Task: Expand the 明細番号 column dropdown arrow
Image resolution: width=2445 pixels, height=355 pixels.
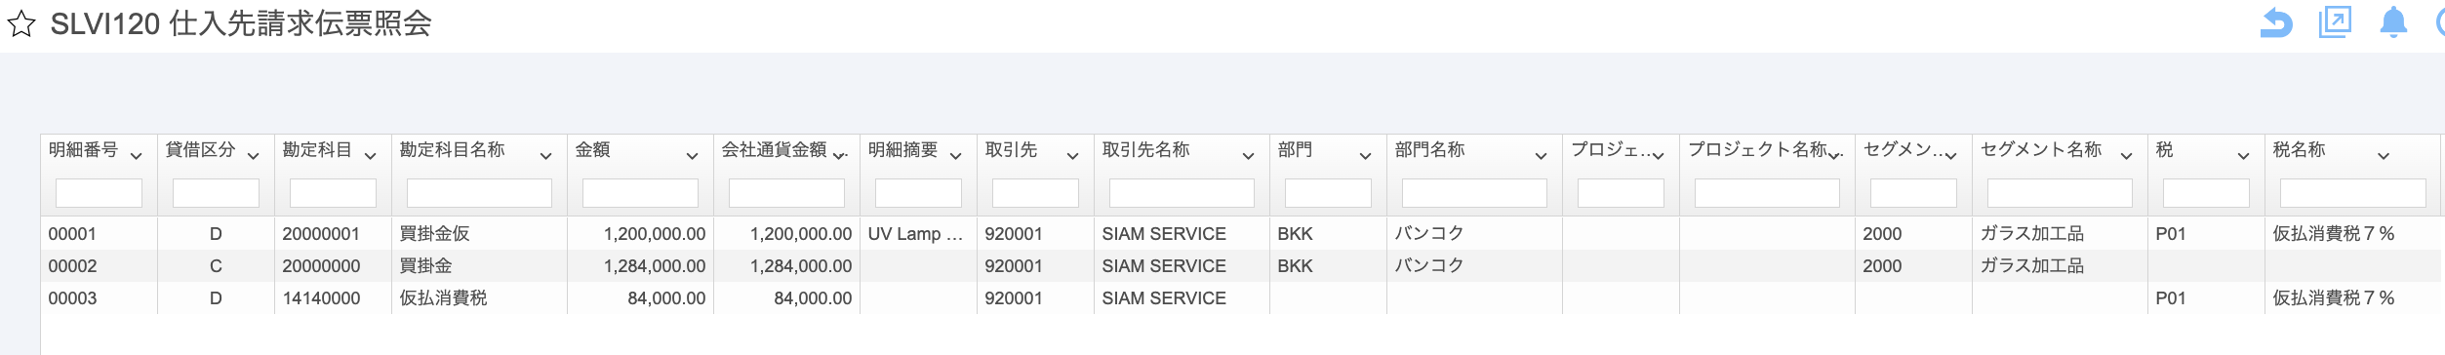Action: click(137, 156)
